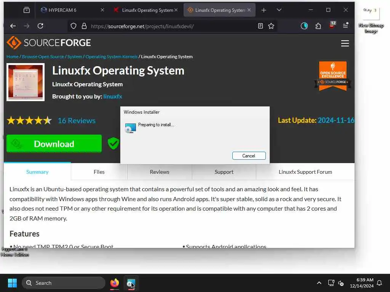
Task: Go back using browser back arrow
Action: point(13,26)
